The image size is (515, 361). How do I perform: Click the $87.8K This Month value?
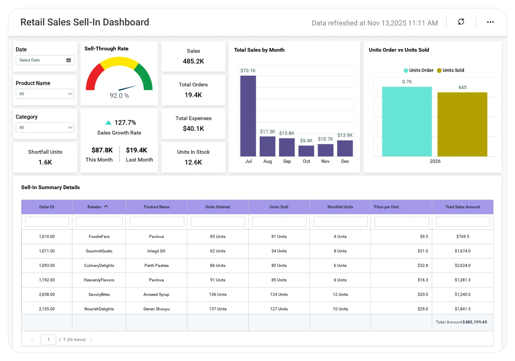(x=102, y=150)
